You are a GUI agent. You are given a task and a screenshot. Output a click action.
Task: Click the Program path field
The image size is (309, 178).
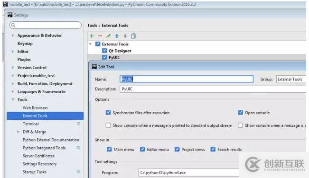pos(189,172)
